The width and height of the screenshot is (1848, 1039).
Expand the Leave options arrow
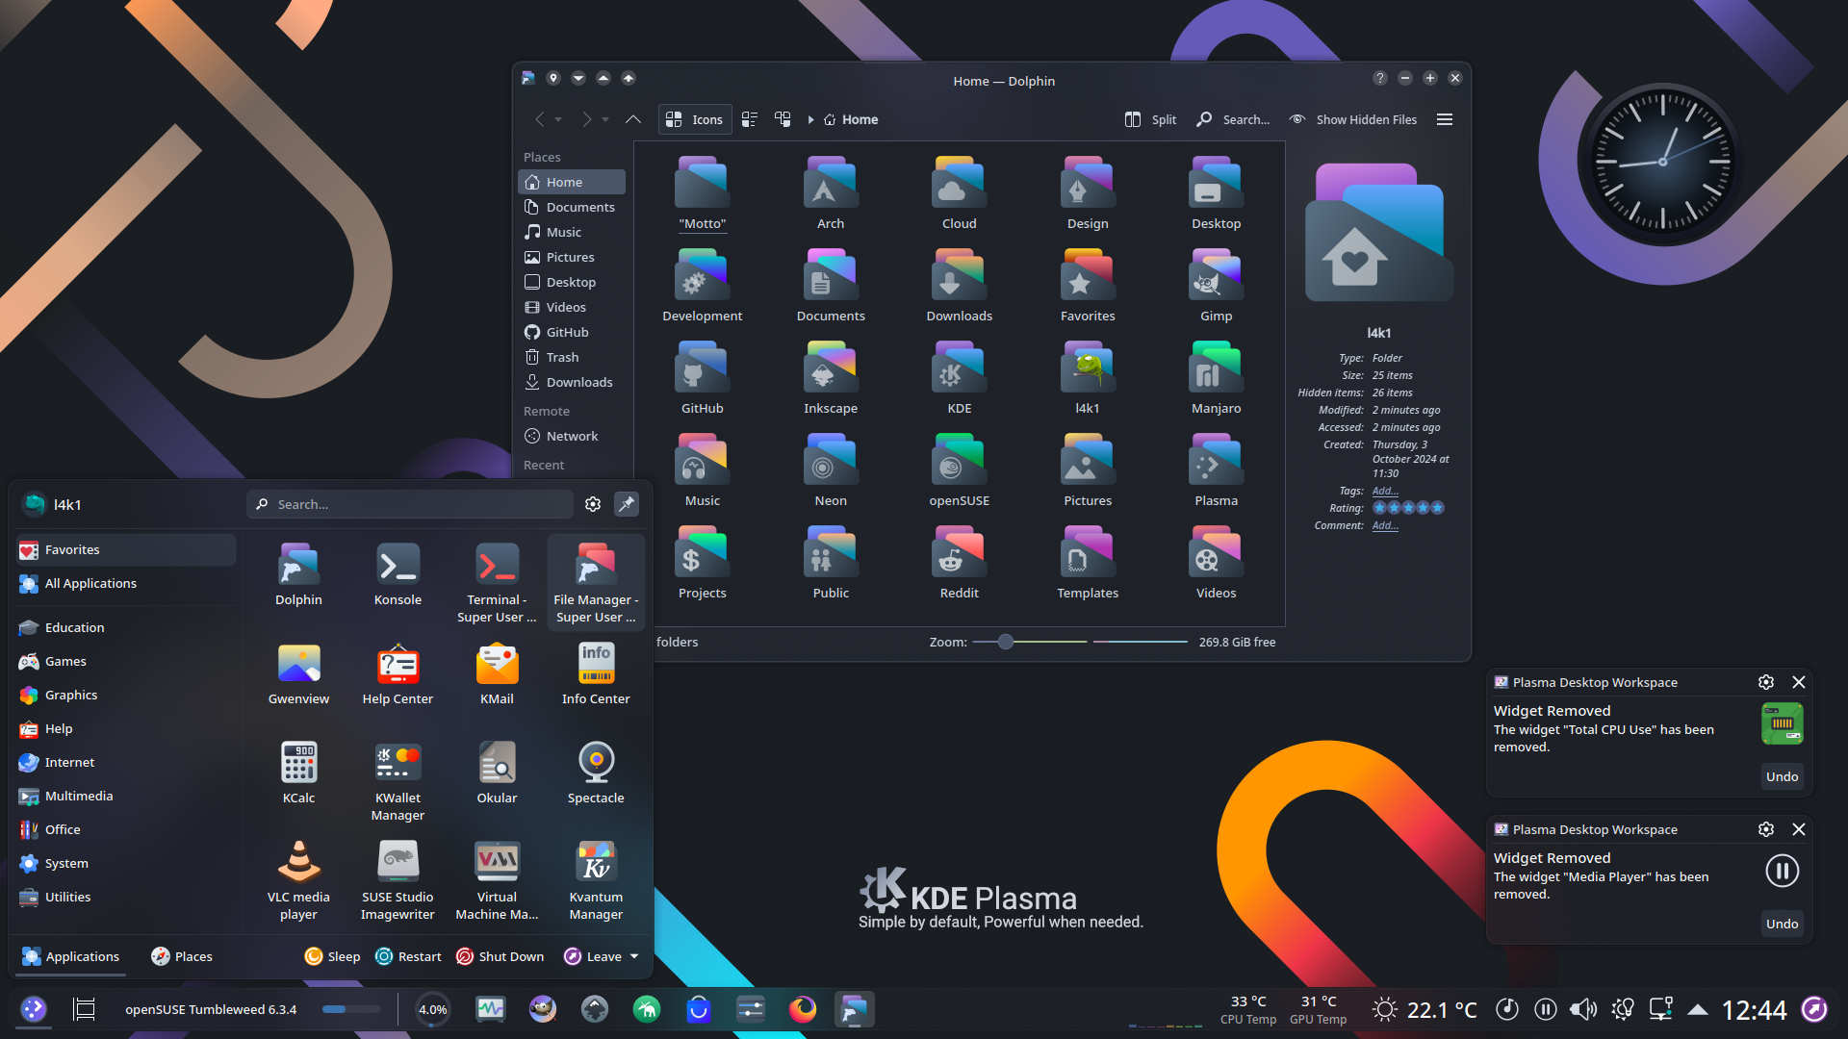(x=634, y=956)
